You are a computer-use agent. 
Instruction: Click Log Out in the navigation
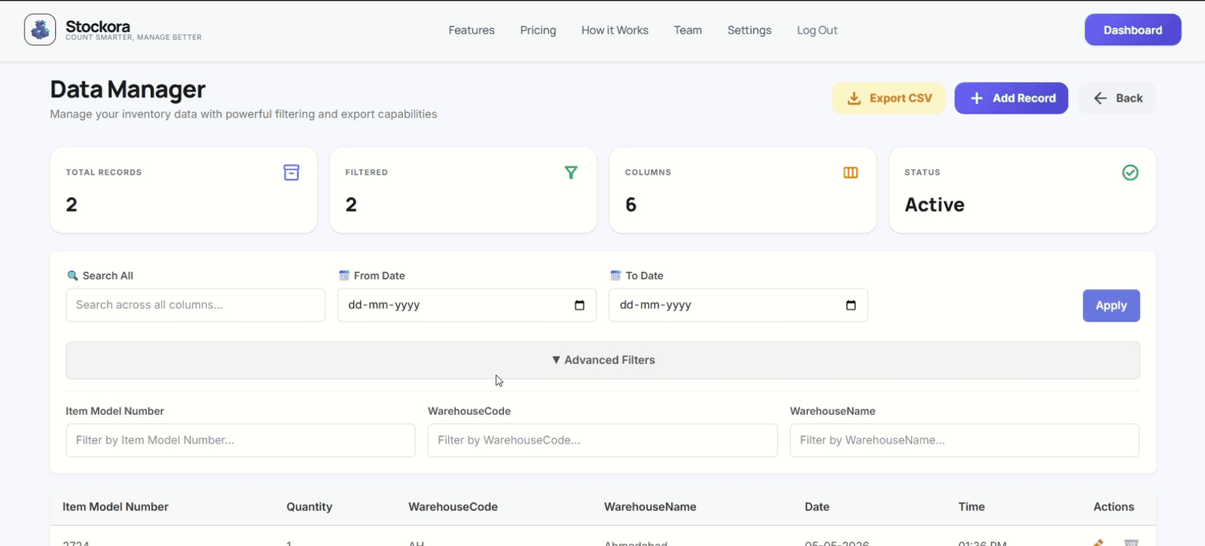click(x=817, y=30)
